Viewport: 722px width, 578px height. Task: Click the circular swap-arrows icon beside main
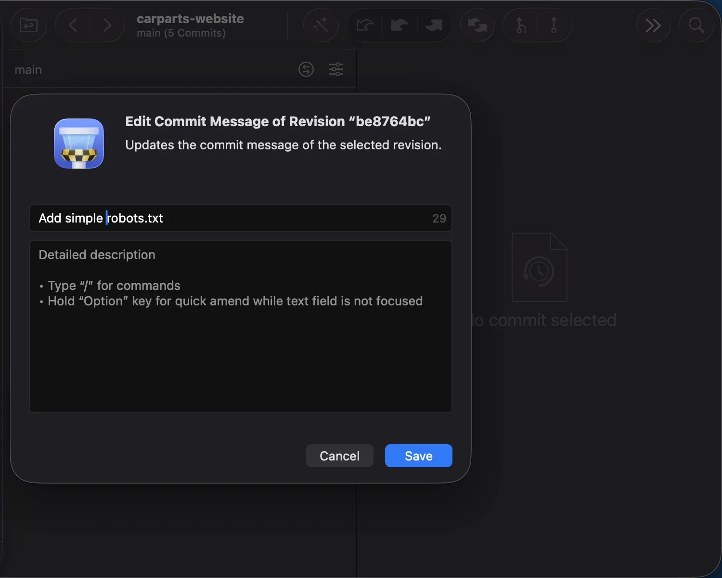[306, 69]
